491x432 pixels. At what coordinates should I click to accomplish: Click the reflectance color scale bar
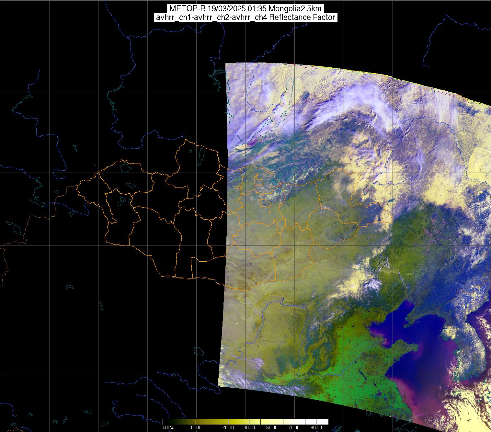point(245,422)
